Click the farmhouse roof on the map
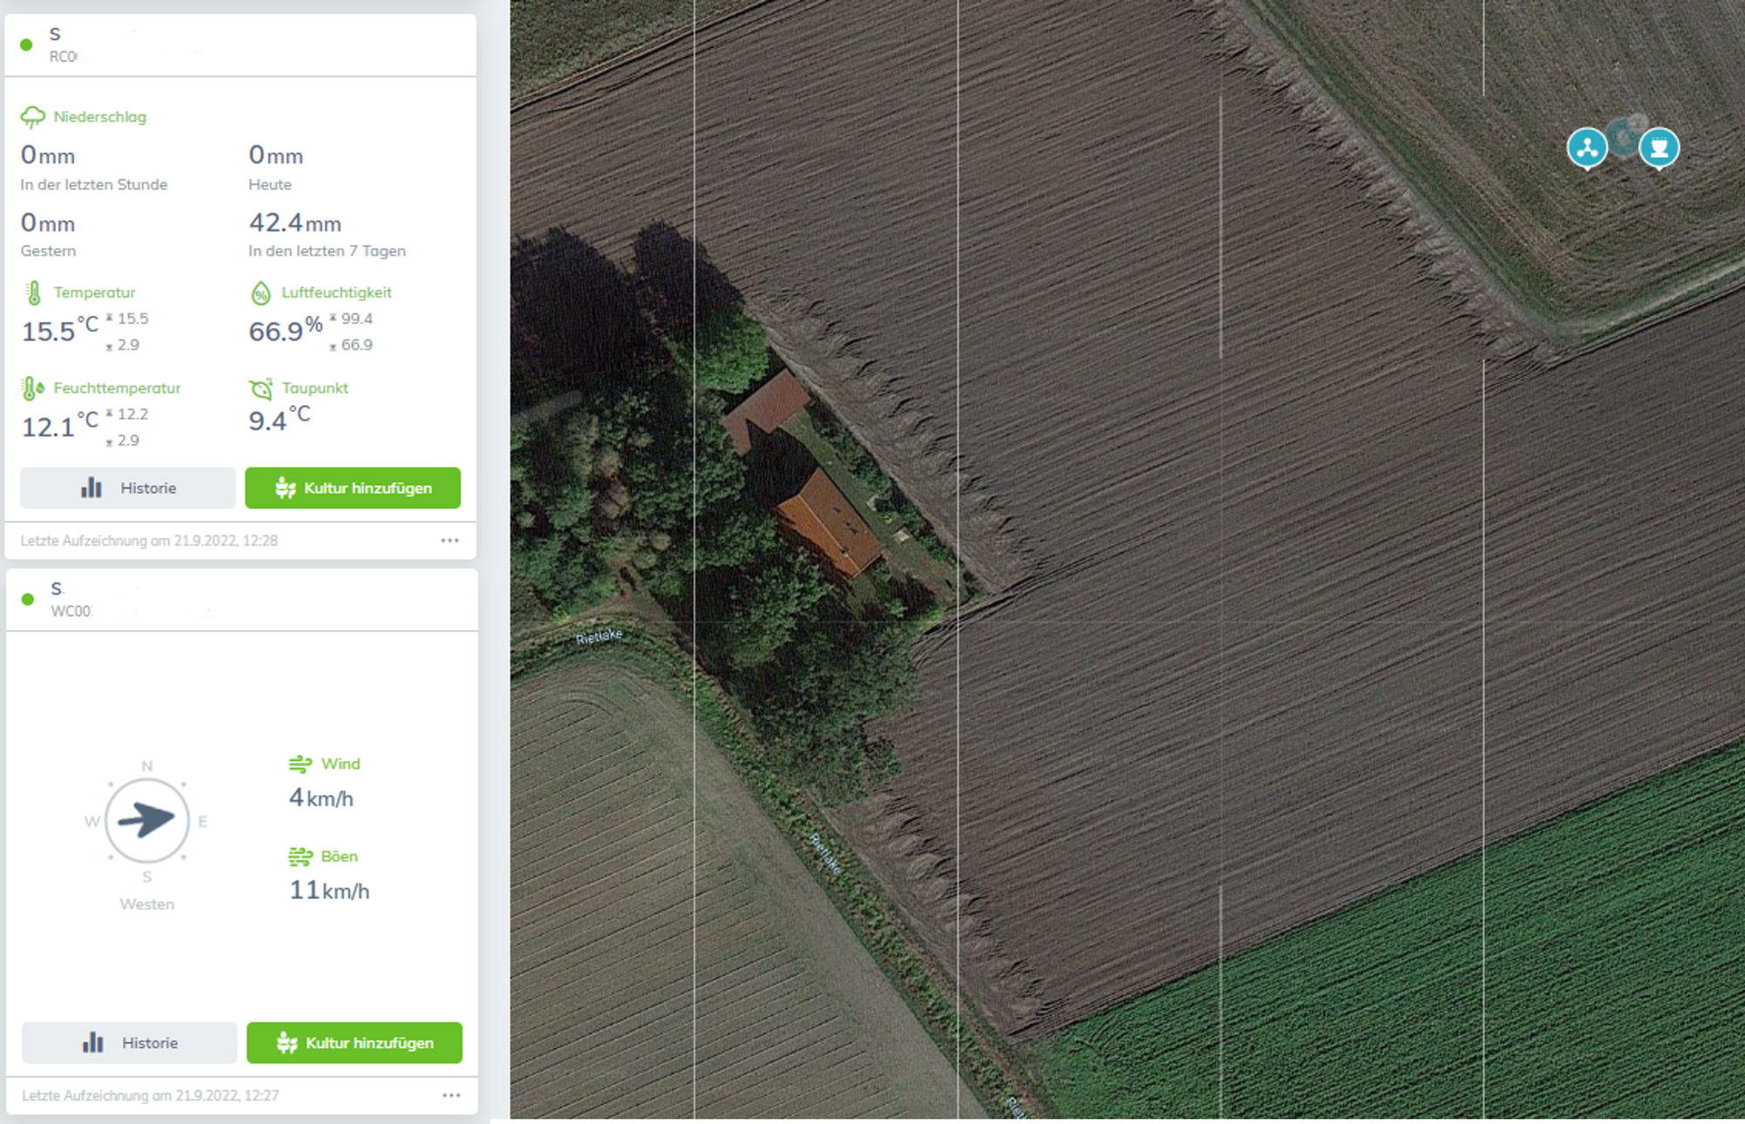 click(x=829, y=522)
